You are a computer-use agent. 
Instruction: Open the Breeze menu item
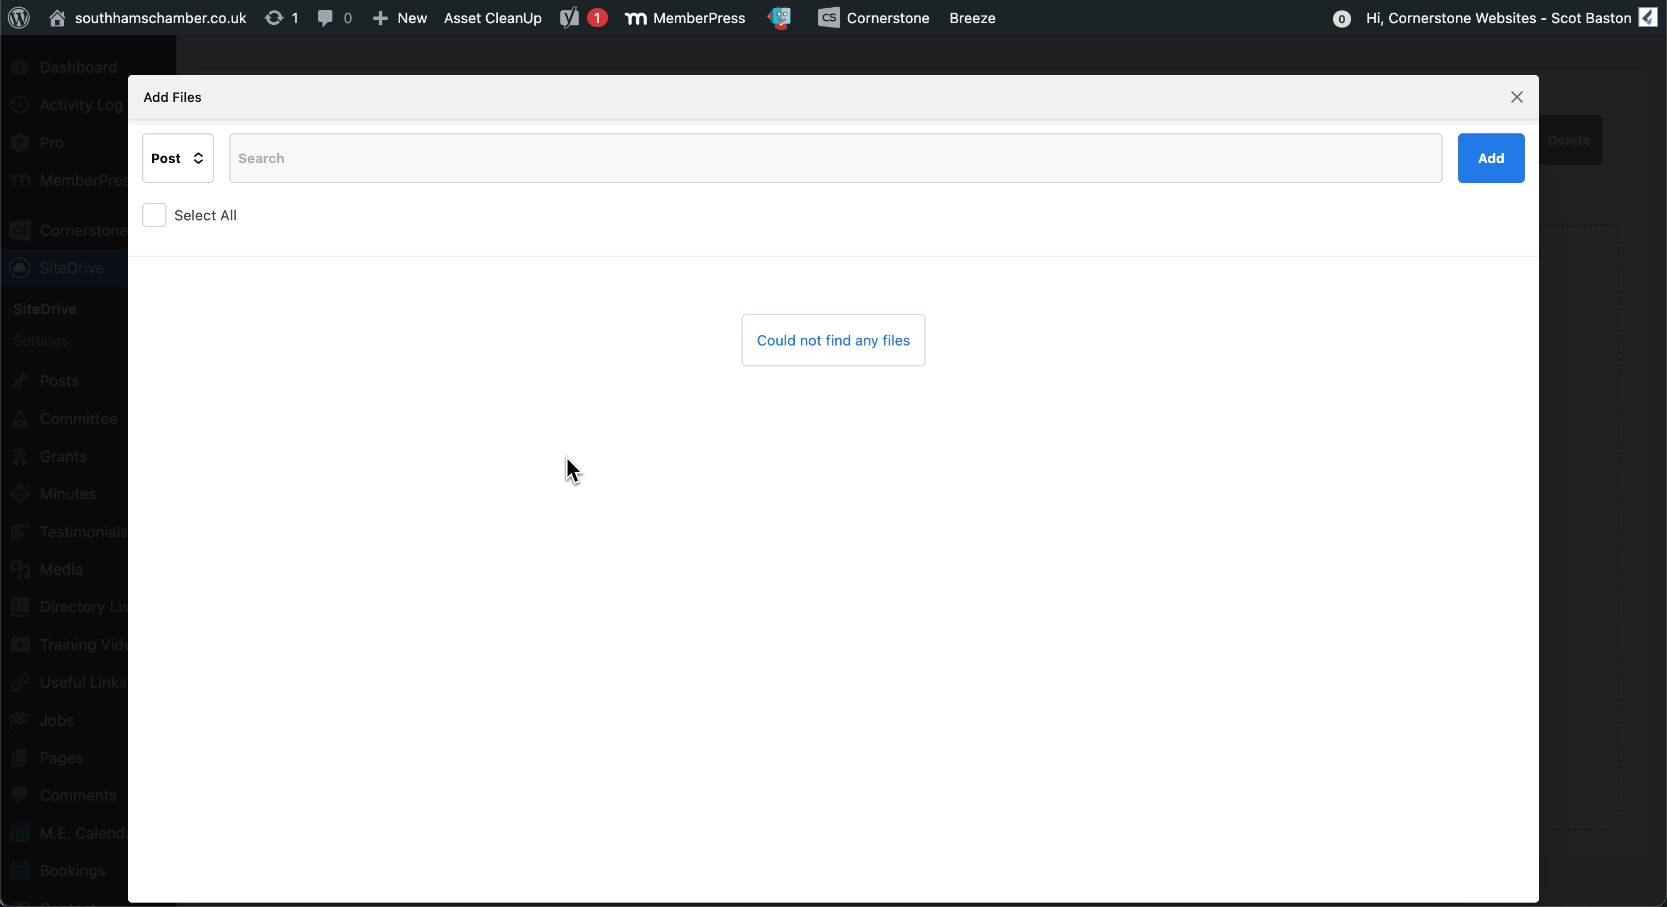point(972,18)
